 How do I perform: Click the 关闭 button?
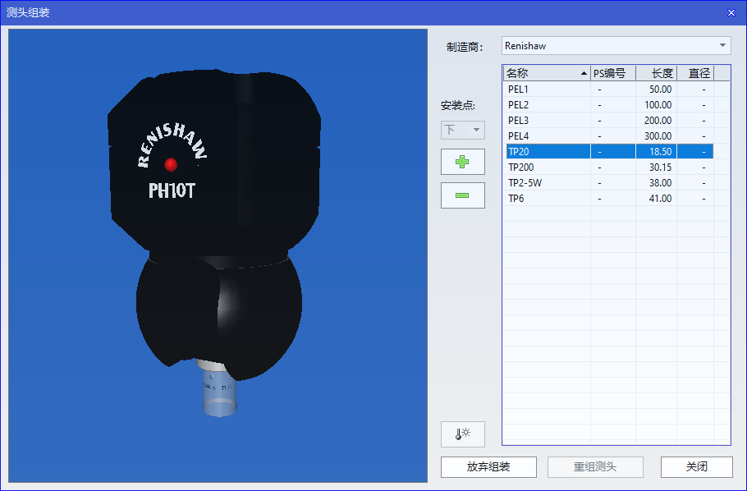(696, 466)
